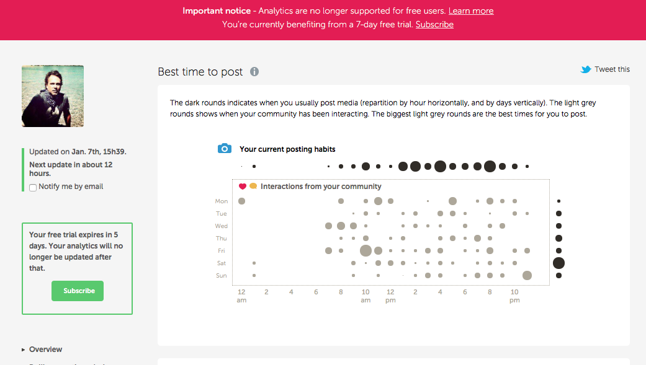This screenshot has width=646, height=365.
Task: Click Subscribe link in the red banner
Action: pos(434,25)
